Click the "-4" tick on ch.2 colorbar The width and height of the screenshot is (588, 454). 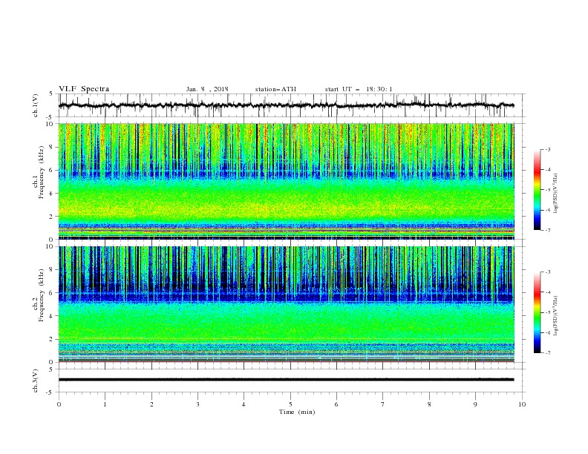coord(547,292)
